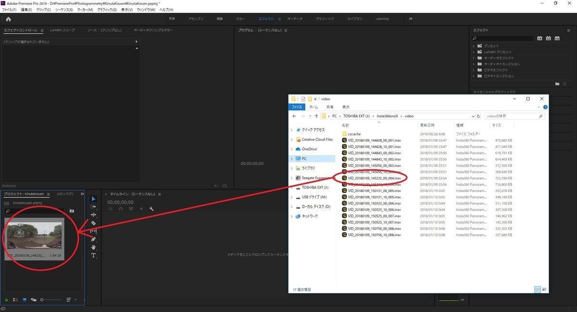Viewport: 577px width, 312px height.
Task: Switch Project panel to freeform view
Action: tap(34, 300)
